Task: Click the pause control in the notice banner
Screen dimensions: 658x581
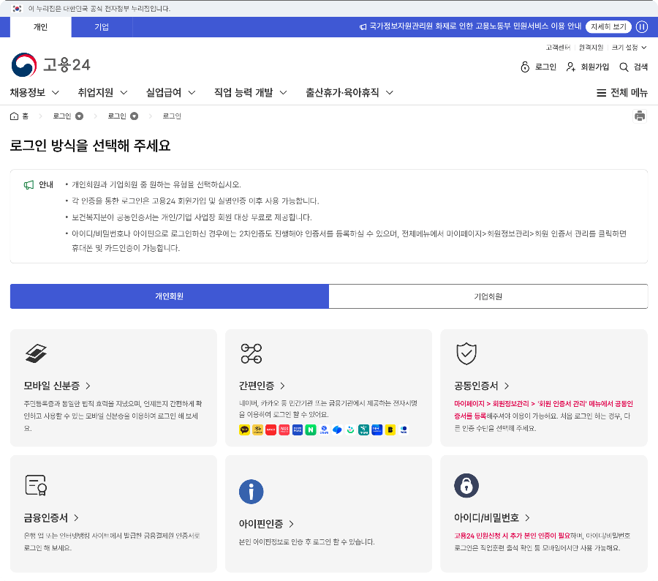Action: coord(641,26)
